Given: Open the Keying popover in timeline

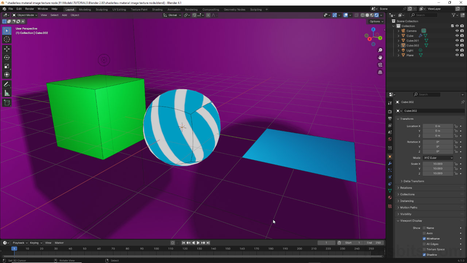Looking at the screenshot, I should 36,243.
